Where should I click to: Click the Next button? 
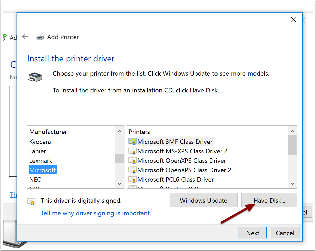pos(253,233)
